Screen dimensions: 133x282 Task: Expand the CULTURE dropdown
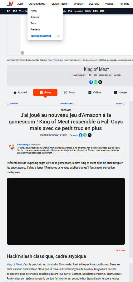click(x=95, y=4)
